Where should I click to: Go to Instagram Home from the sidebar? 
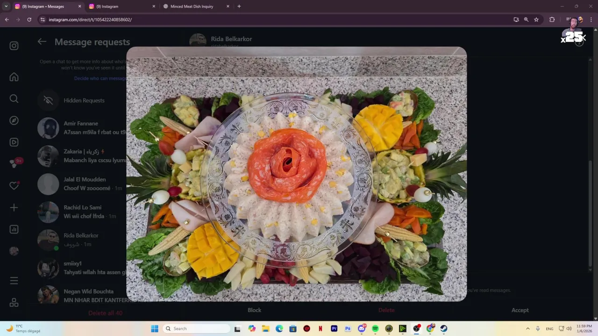(14, 77)
